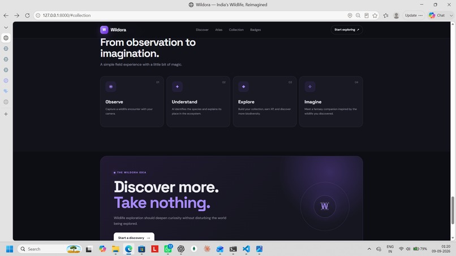This screenshot has height=256, width=456.
Task: Click the Explore card icon
Action: point(243,86)
